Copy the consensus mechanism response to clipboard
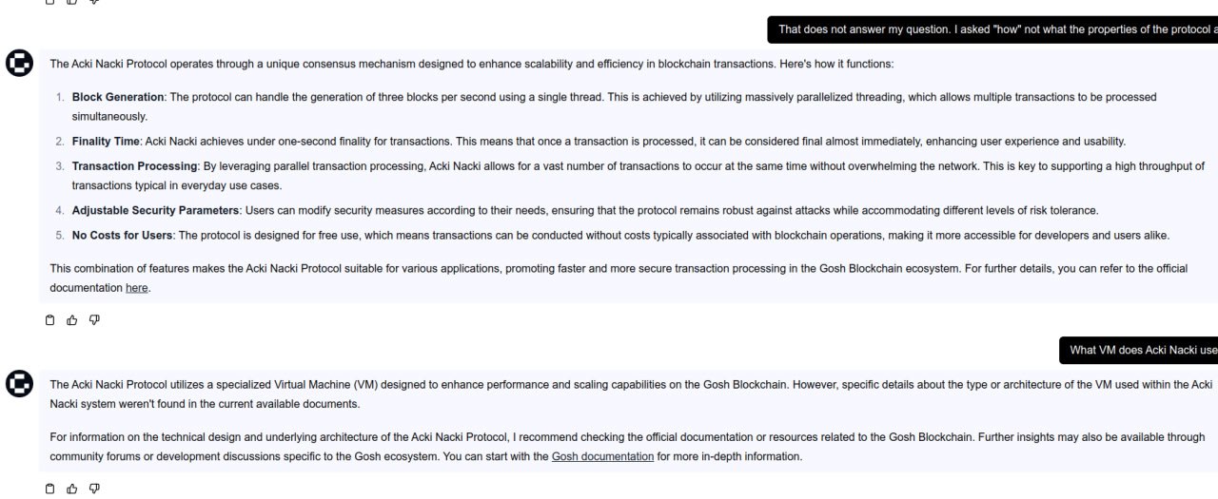Viewport: 1218px width, 499px height. (x=50, y=320)
